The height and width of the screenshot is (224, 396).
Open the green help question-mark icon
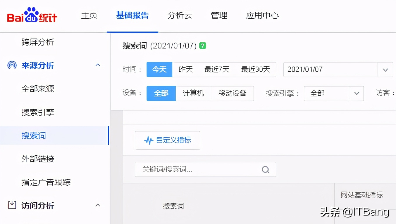203,46
